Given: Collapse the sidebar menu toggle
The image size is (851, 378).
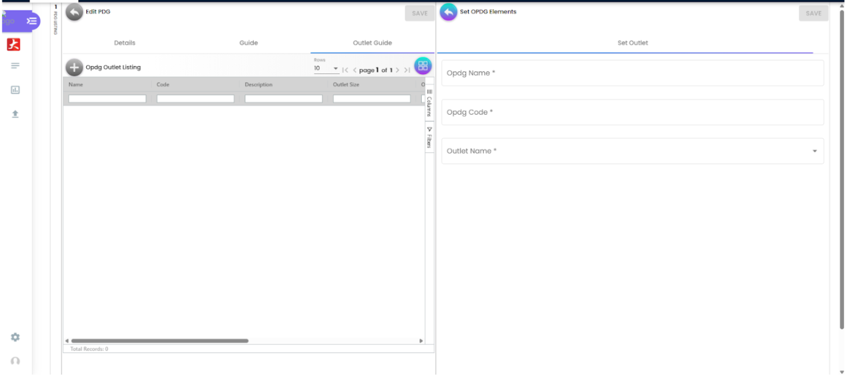Looking at the screenshot, I should tap(32, 21).
